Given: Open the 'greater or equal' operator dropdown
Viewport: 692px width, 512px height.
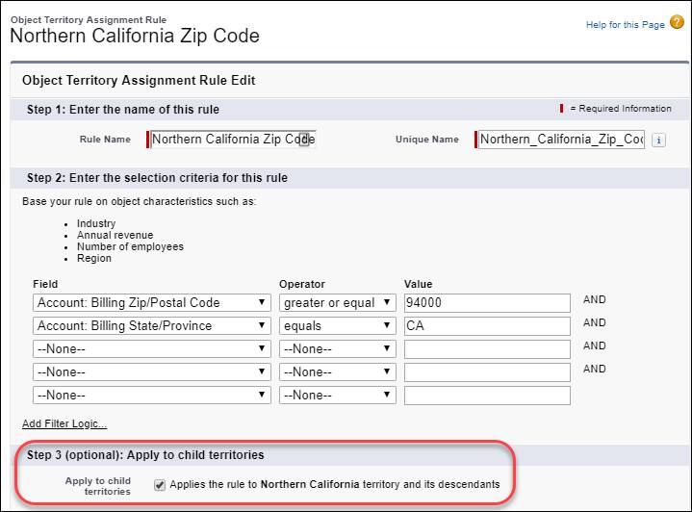Looking at the screenshot, I should (x=338, y=303).
